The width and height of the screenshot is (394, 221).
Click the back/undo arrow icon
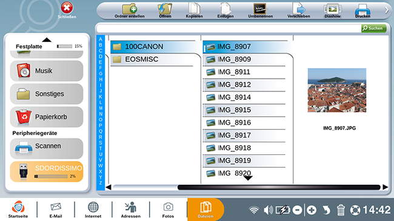tap(326, 210)
